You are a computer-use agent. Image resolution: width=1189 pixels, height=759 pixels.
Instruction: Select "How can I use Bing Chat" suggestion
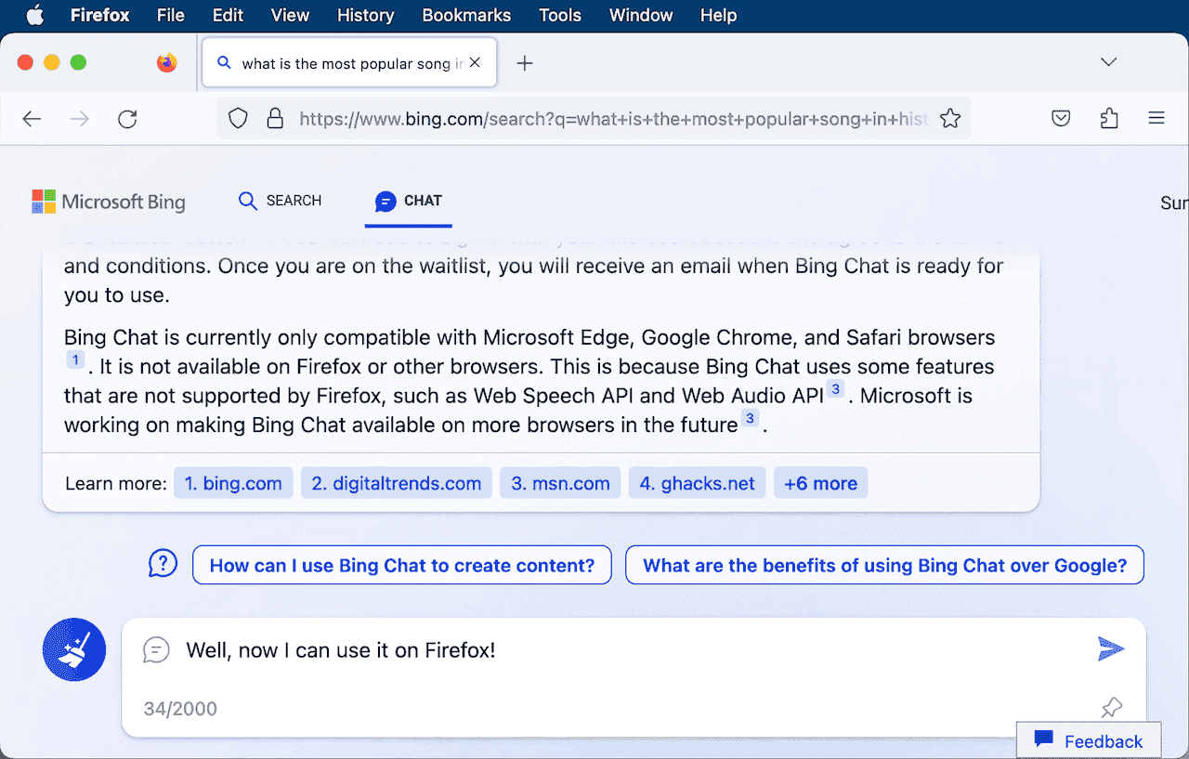pyautogui.click(x=401, y=565)
